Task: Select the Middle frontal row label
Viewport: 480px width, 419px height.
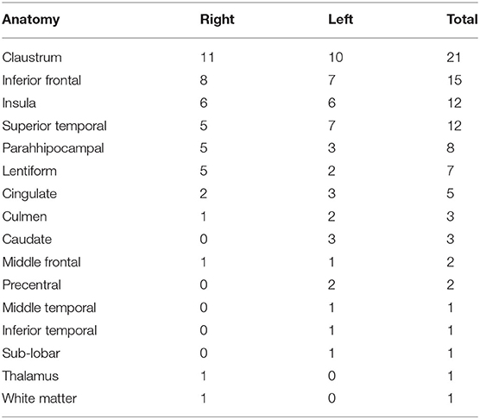Action: pyautogui.click(x=41, y=262)
